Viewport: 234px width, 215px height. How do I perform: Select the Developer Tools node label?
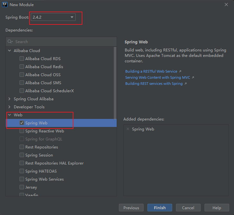pos(29,107)
